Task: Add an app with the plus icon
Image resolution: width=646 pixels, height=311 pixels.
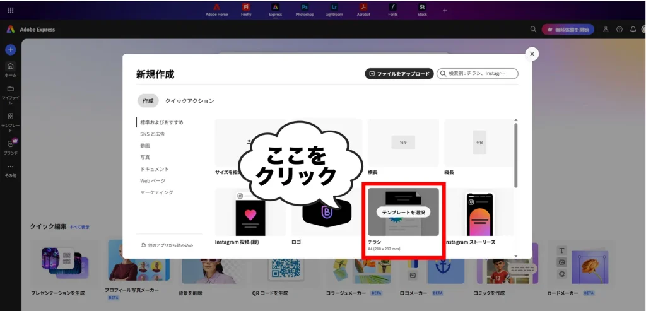Action: coord(445,10)
